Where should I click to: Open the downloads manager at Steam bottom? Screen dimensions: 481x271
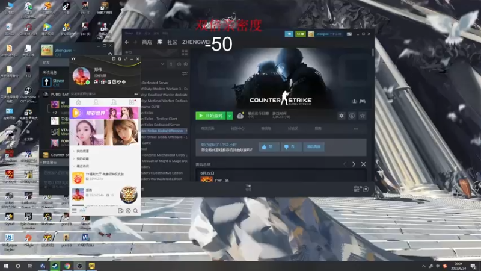pyautogui.click(x=248, y=187)
